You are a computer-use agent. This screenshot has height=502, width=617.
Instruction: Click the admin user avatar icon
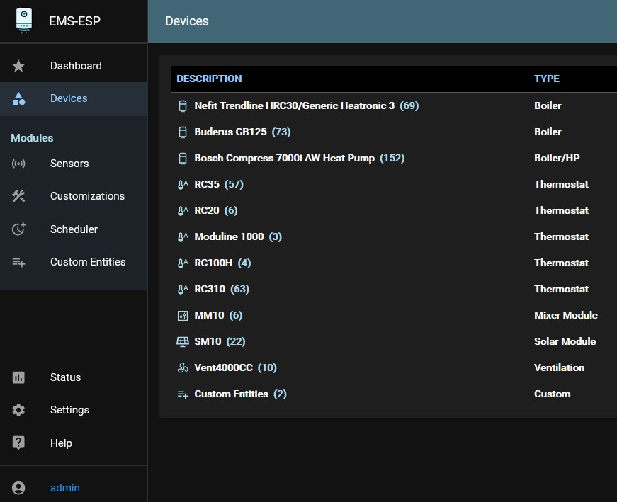tap(18, 488)
